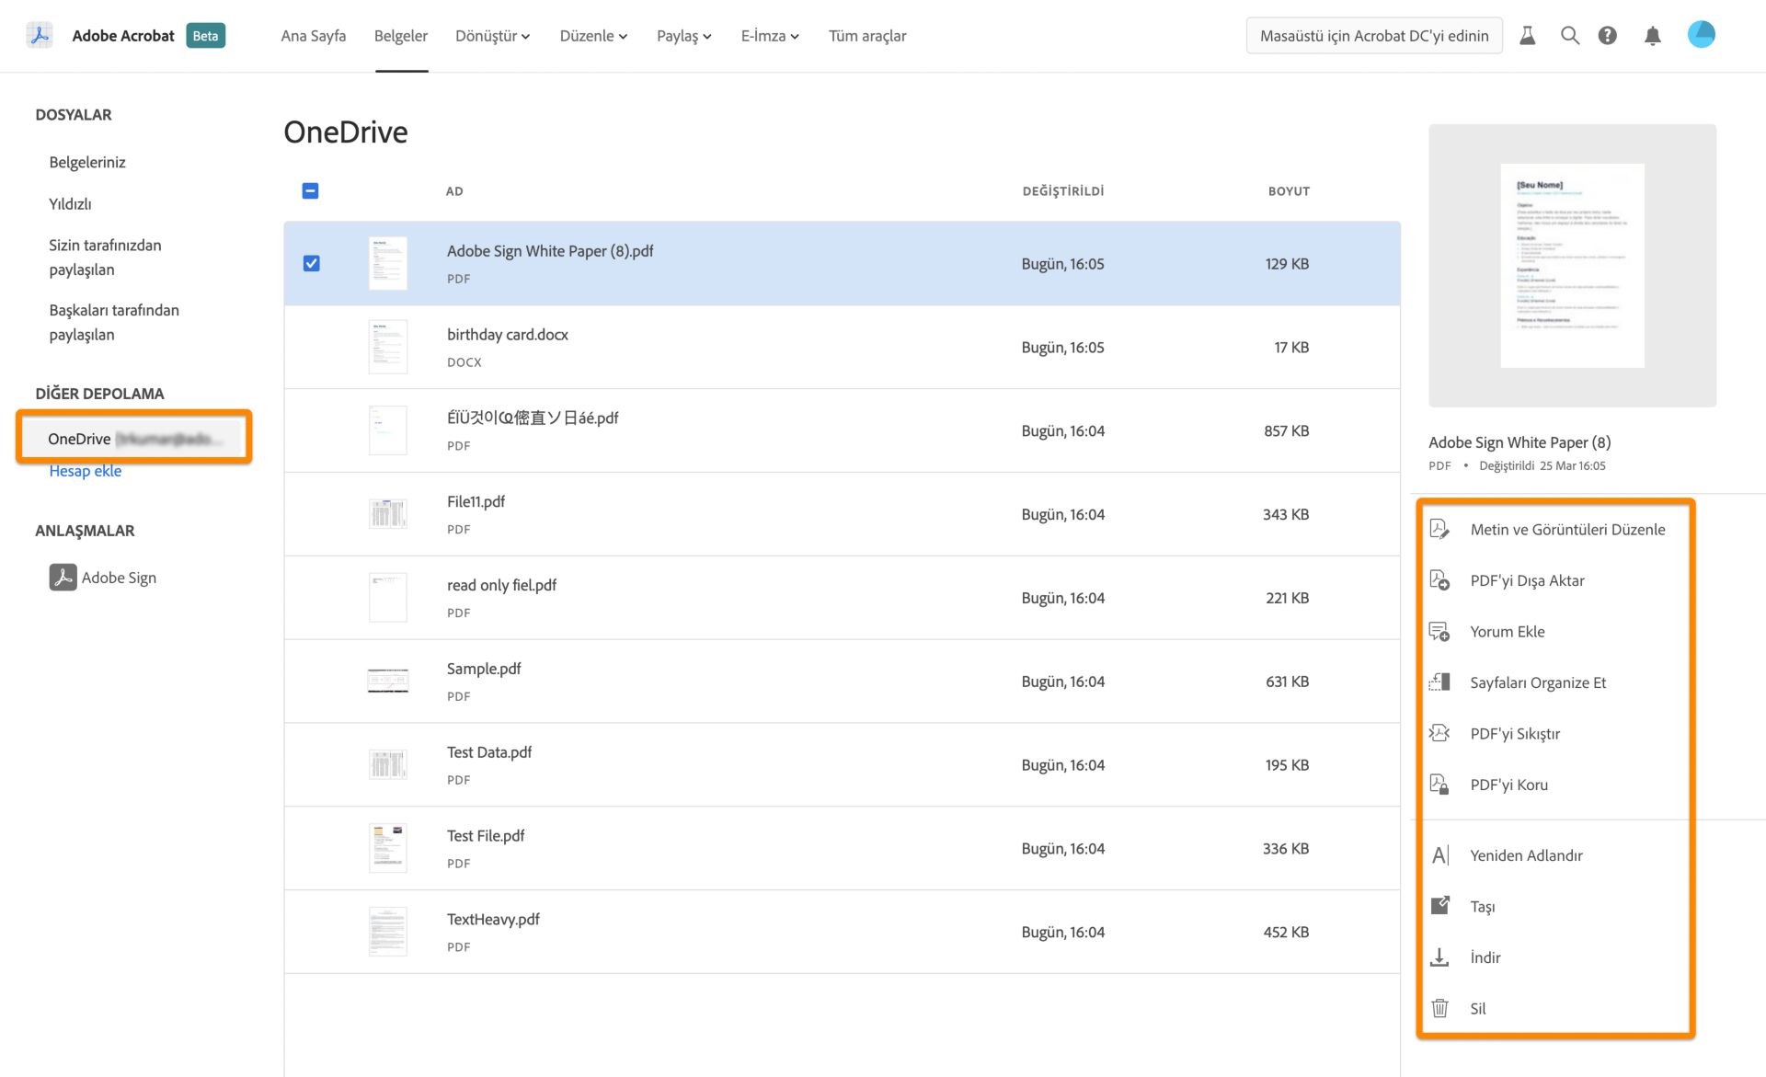Screen dimensions: 1766x1077
Task: Click the Sil label
Action: [x=1478, y=1008]
